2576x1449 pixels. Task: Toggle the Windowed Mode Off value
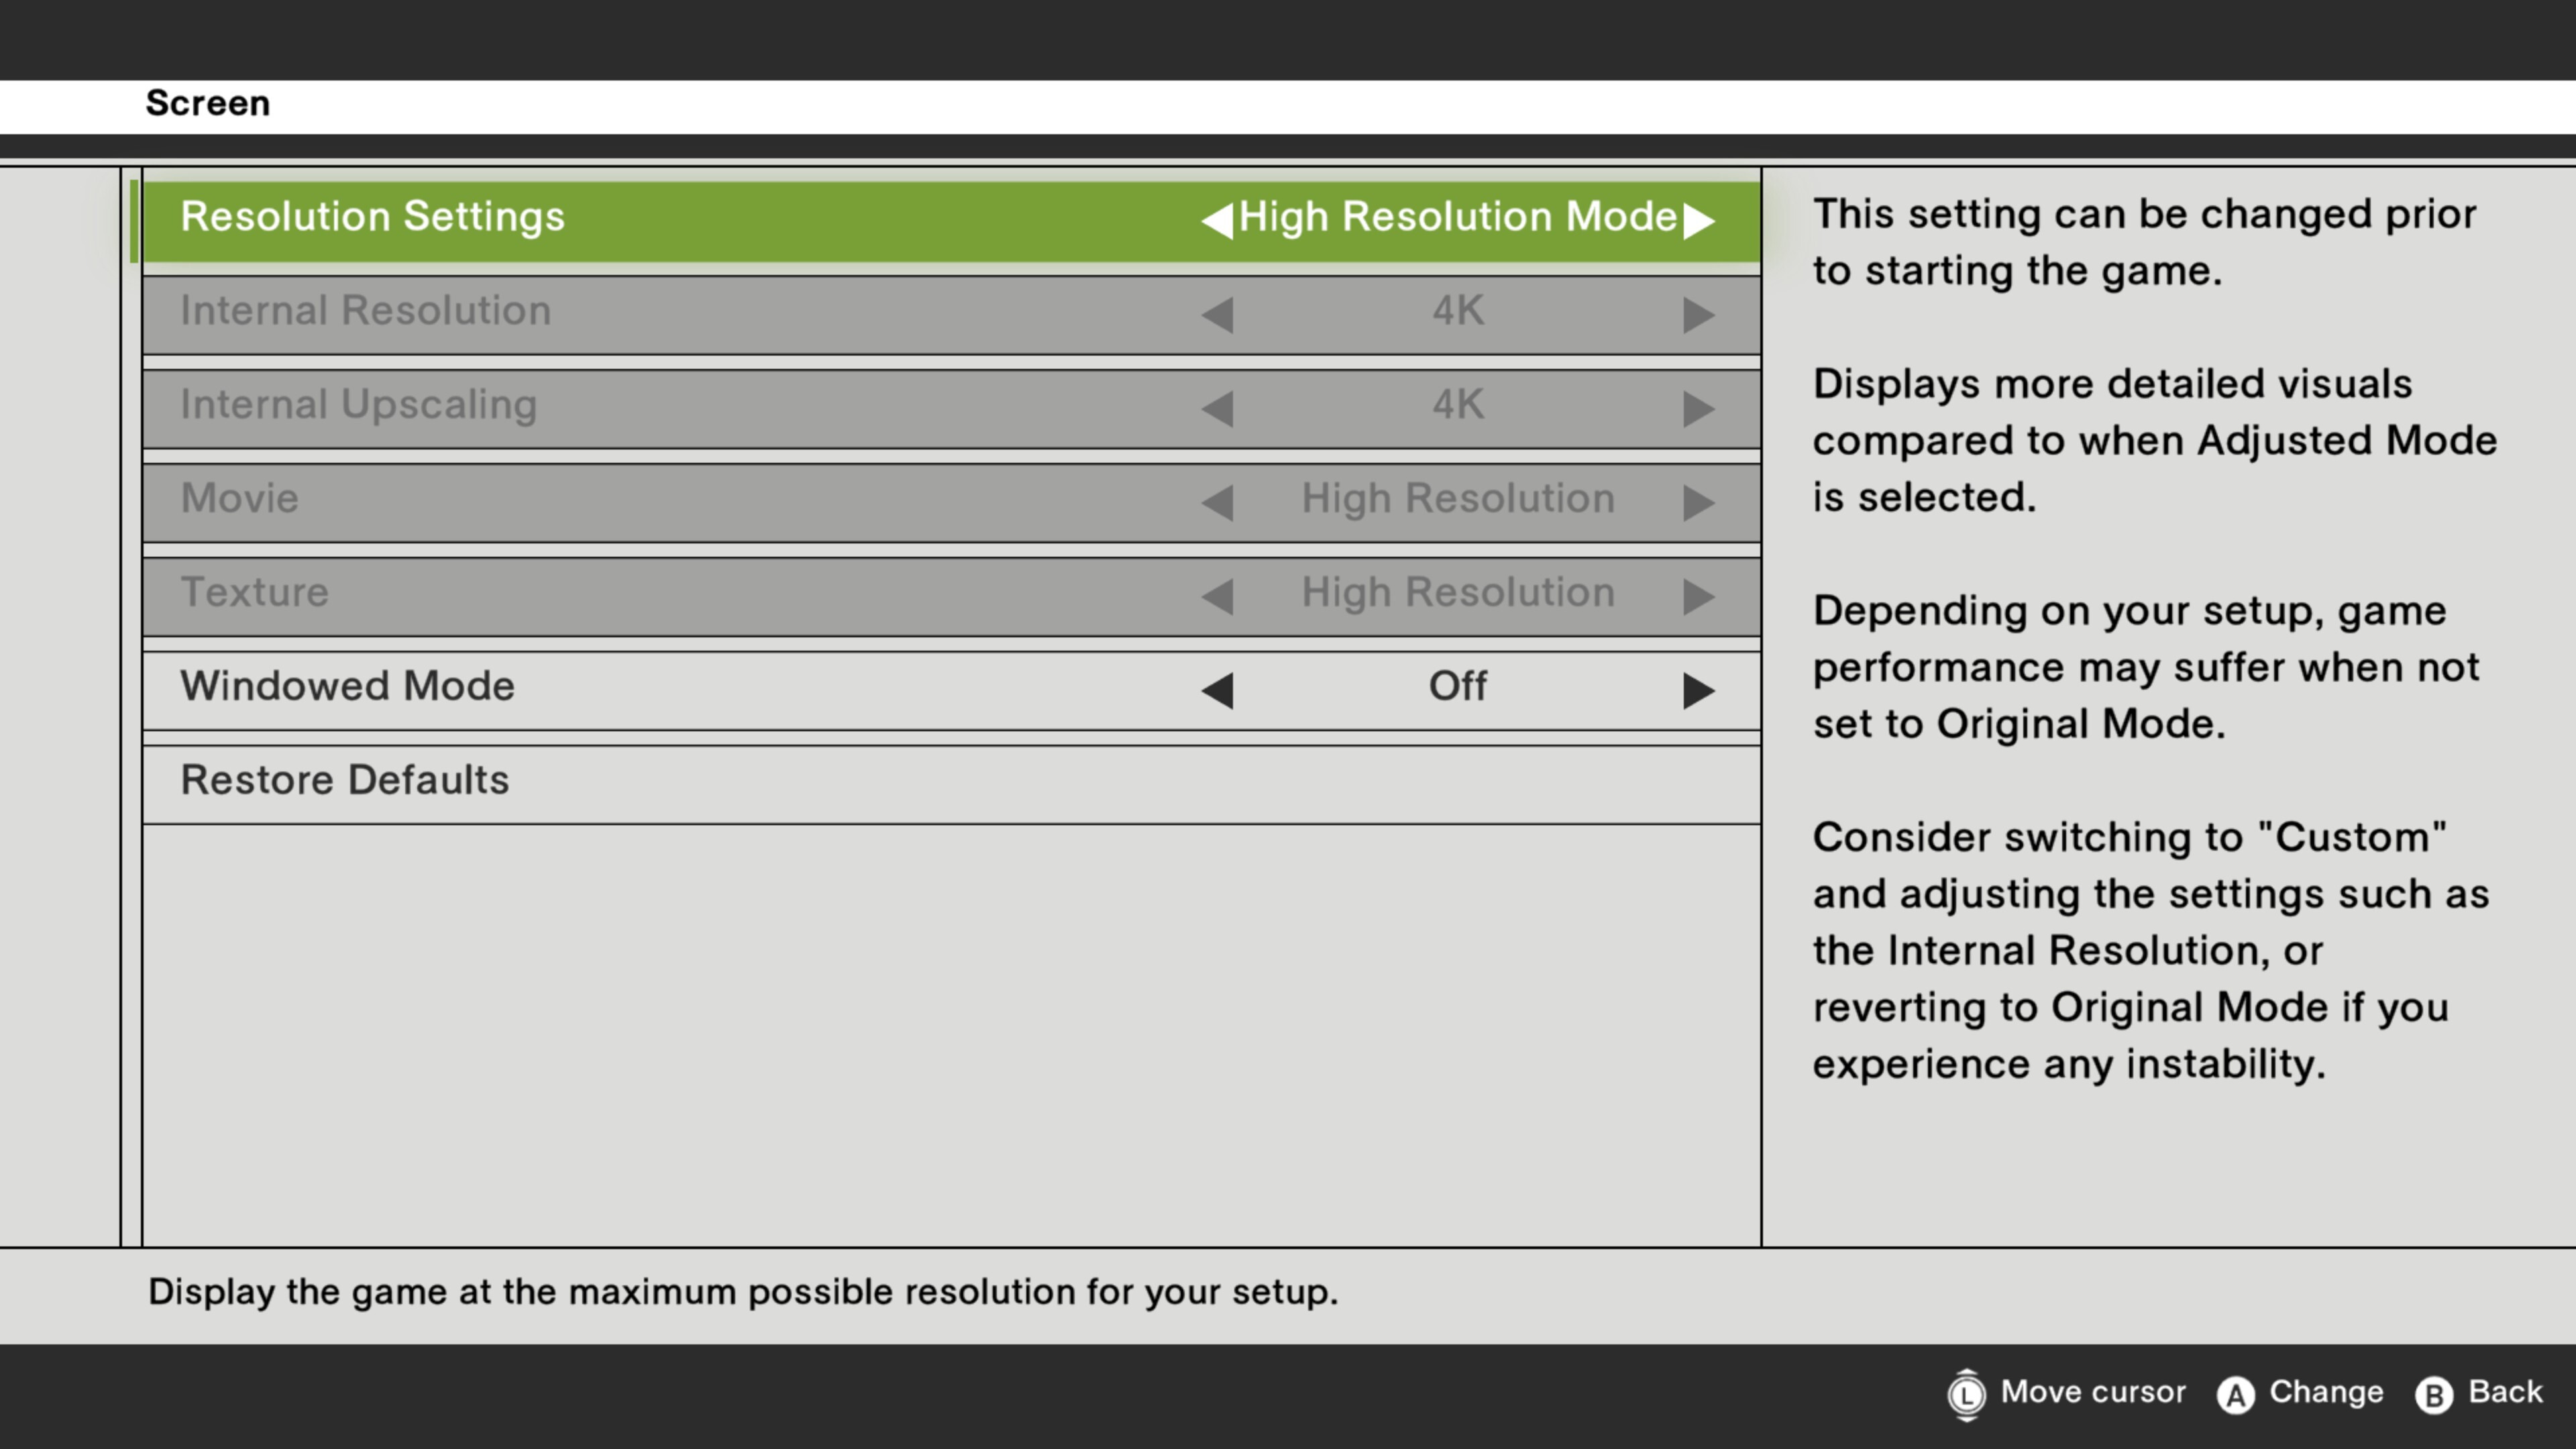click(1457, 687)
